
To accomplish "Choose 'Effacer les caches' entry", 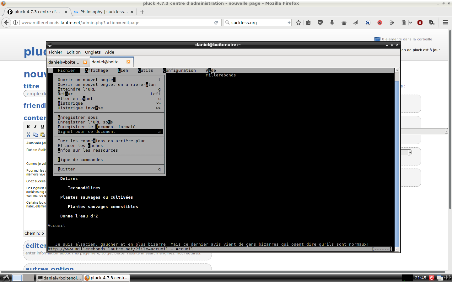I will click(109, 146).
